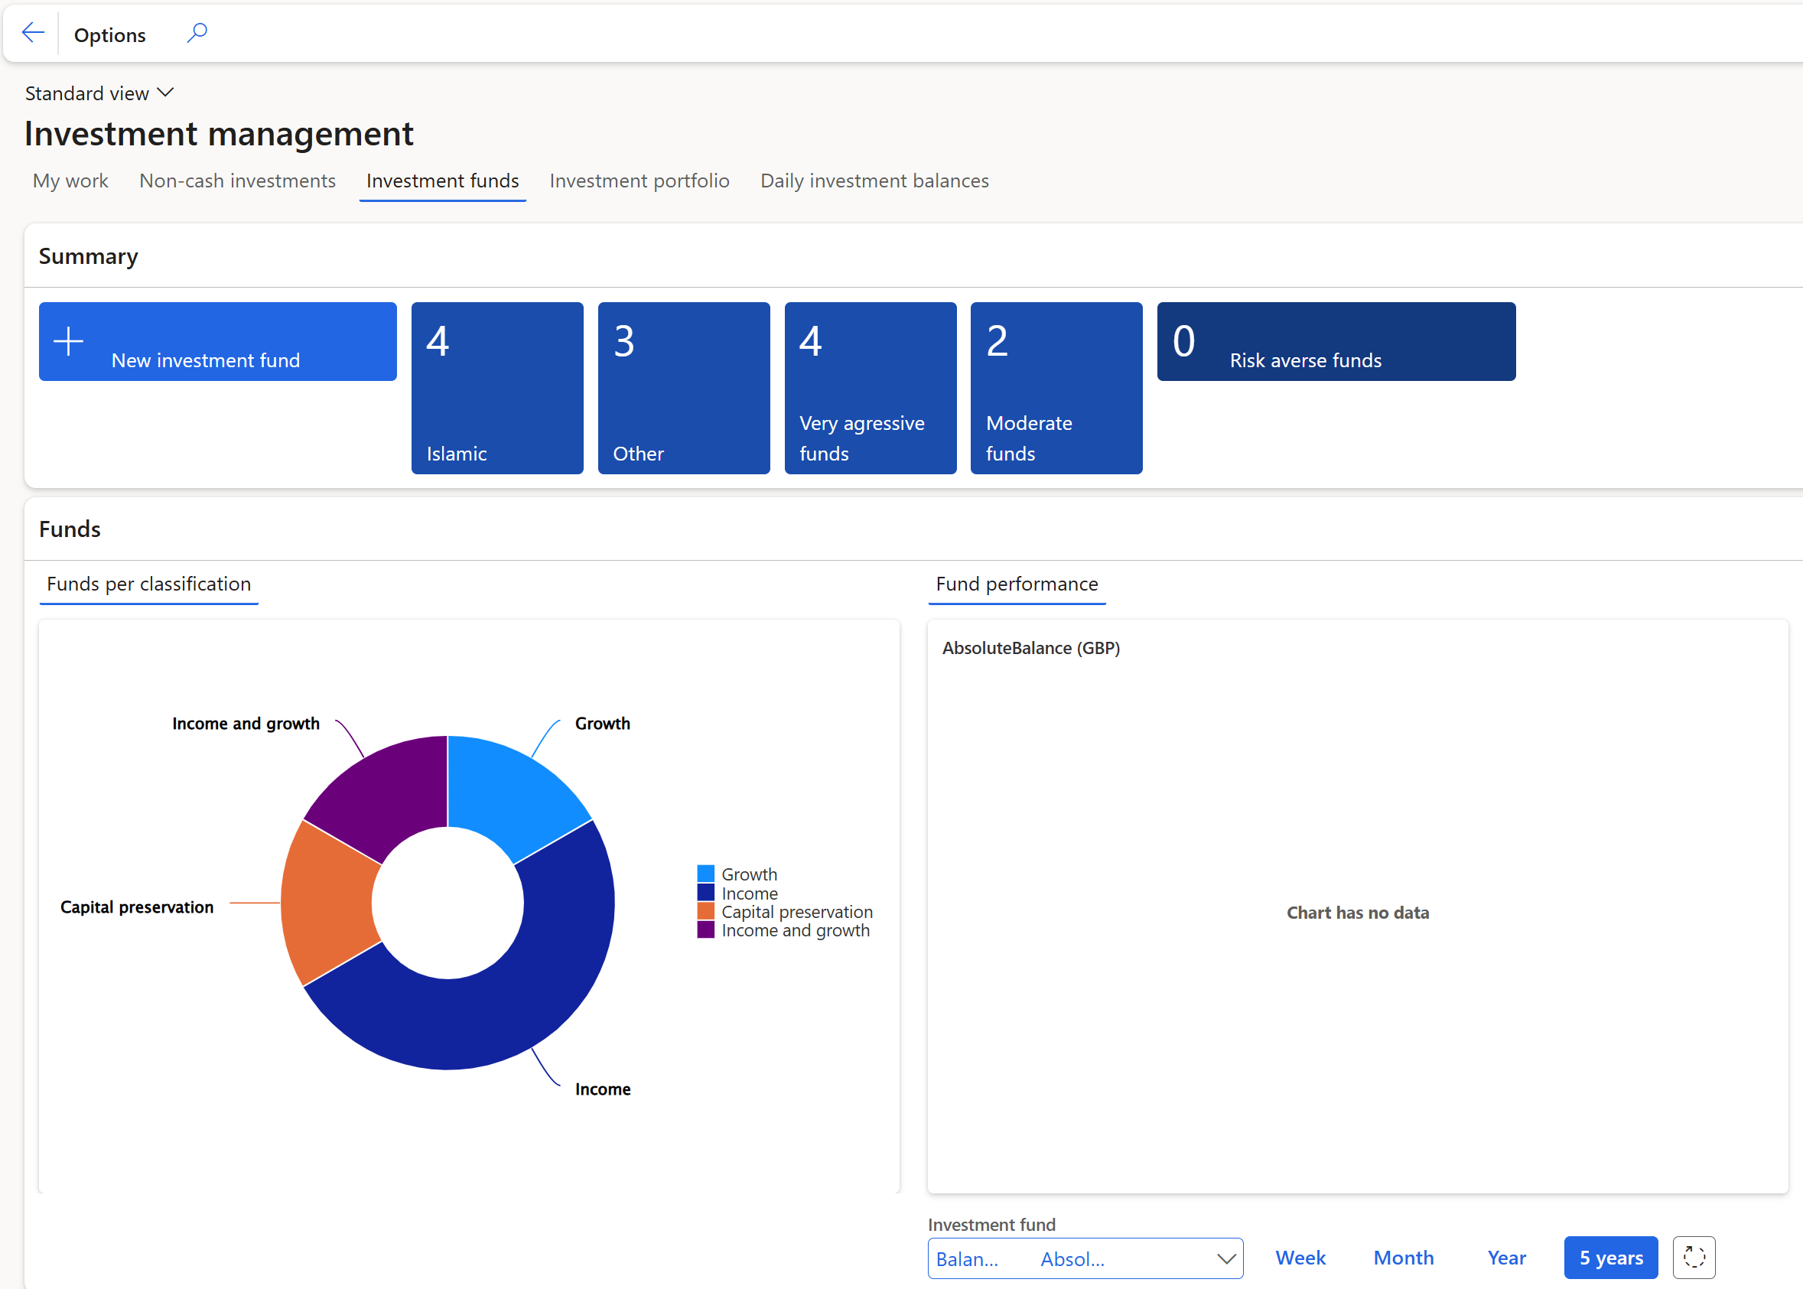Collapse the Funds section header

pyautogui.click(x=70, y=529)
